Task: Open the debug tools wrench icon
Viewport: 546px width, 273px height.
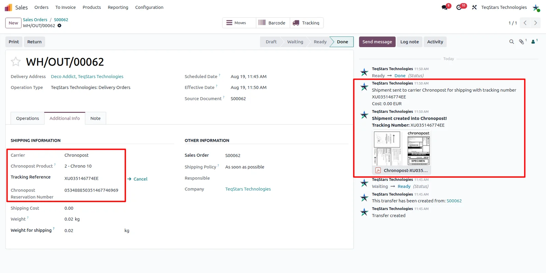Action: point(474,7)
